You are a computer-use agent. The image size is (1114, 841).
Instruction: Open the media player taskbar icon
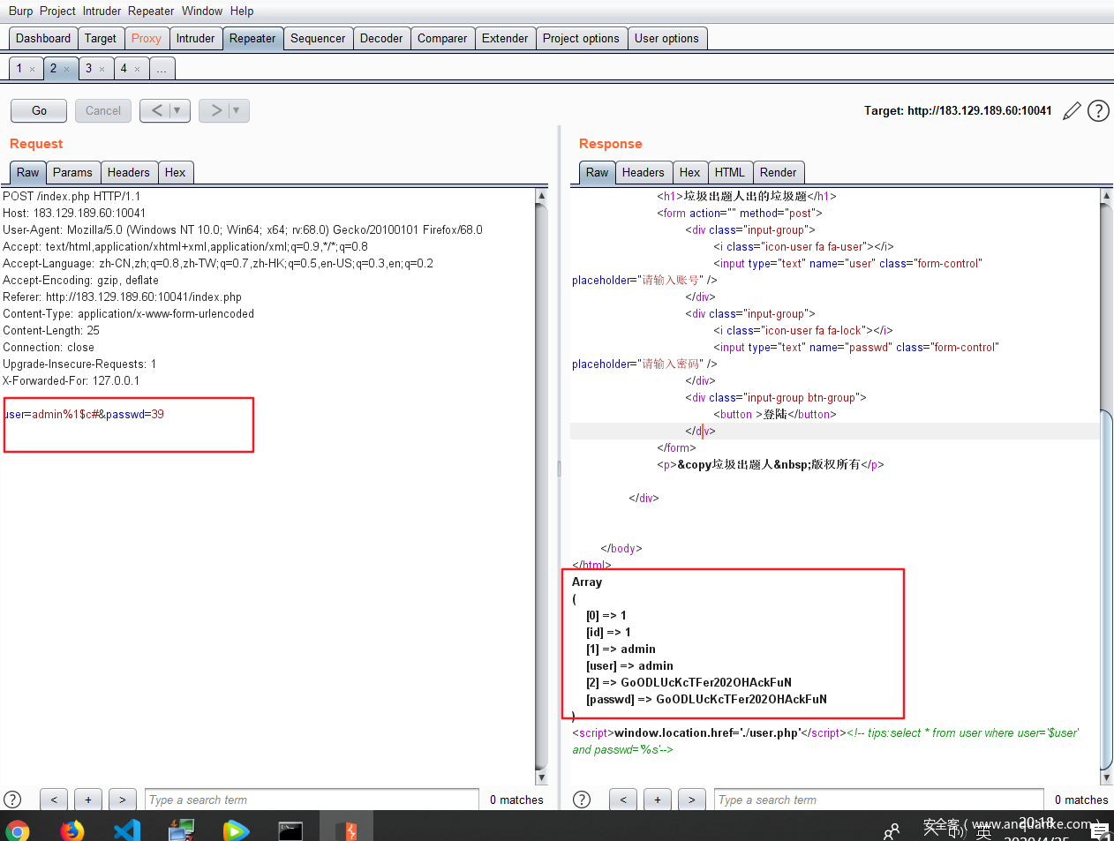pos(236,830)
